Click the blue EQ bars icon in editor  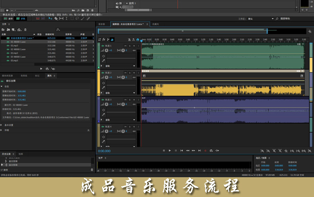[x=112, y=40]
